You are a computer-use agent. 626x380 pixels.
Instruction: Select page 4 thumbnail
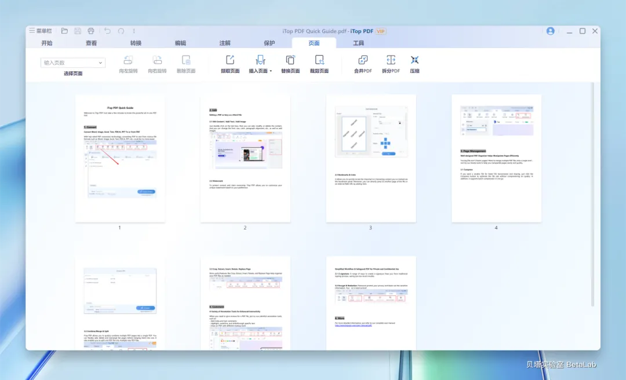point(496,158)
